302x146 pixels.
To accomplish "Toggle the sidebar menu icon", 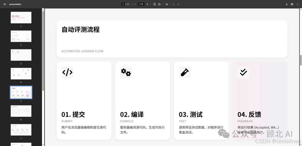I will (x=5, y=4).
